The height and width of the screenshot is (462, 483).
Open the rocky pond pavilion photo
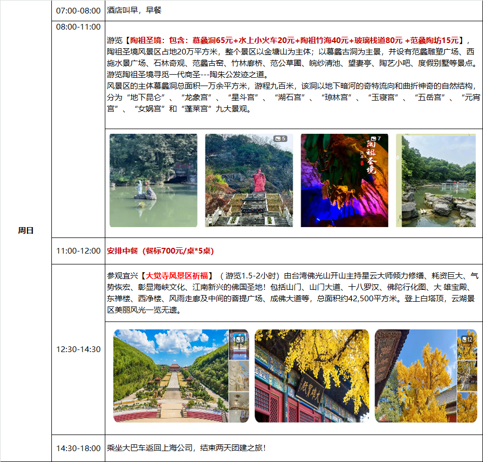pos(436,180)
